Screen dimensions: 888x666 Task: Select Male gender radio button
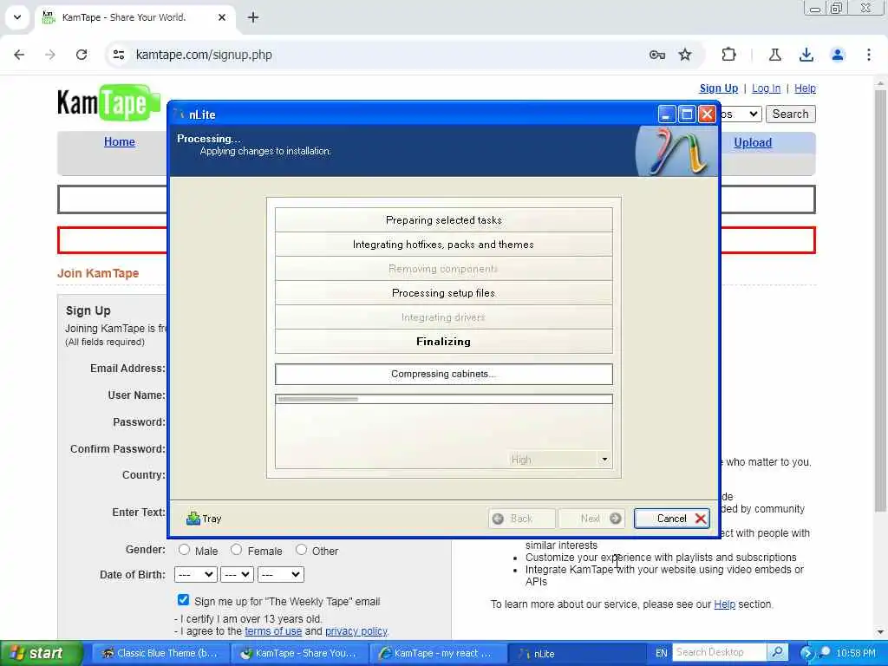184,549
